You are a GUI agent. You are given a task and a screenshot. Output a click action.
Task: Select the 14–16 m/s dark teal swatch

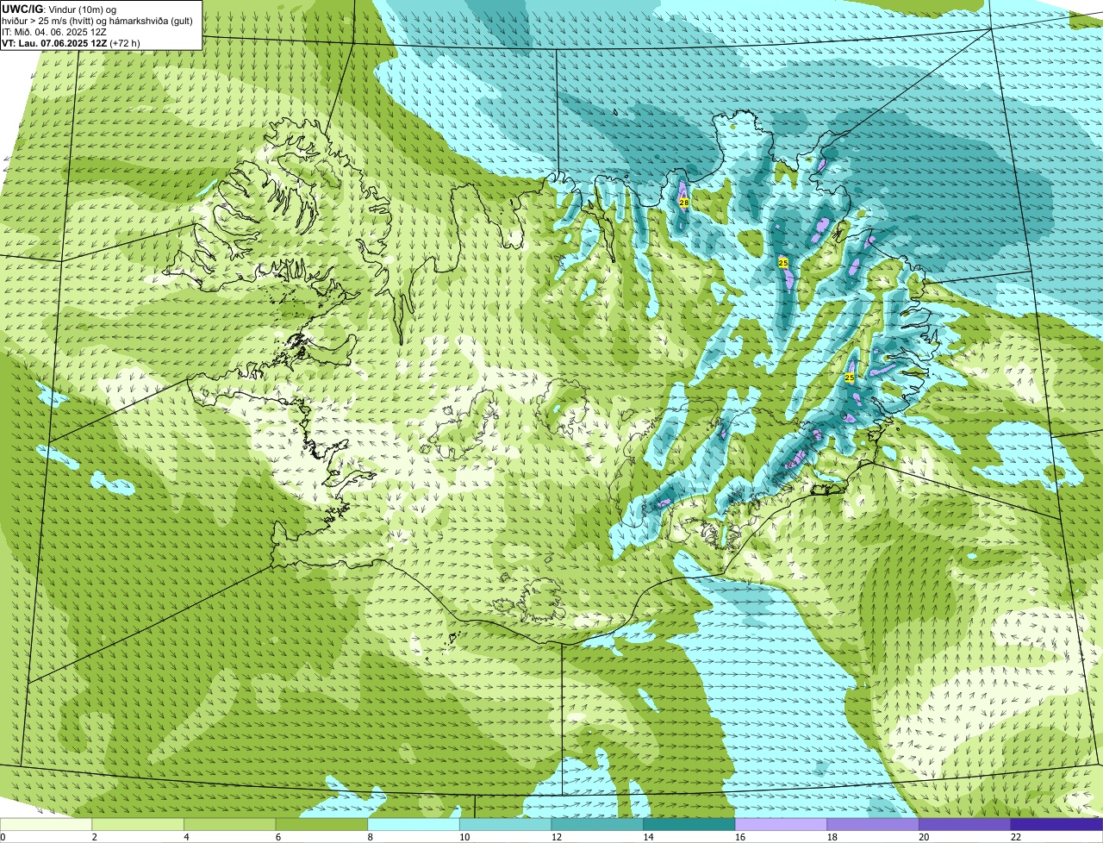pos(689,824)
